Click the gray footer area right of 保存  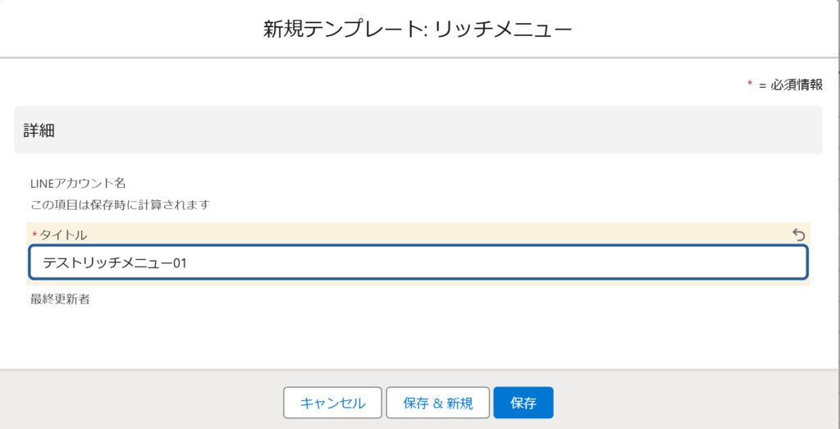697,402
